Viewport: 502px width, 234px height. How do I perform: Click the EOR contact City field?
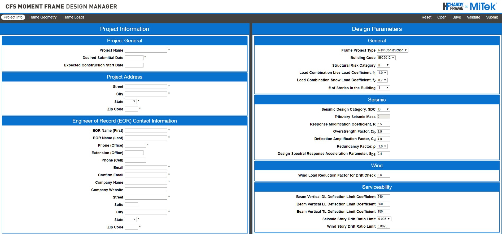point(146,212)
